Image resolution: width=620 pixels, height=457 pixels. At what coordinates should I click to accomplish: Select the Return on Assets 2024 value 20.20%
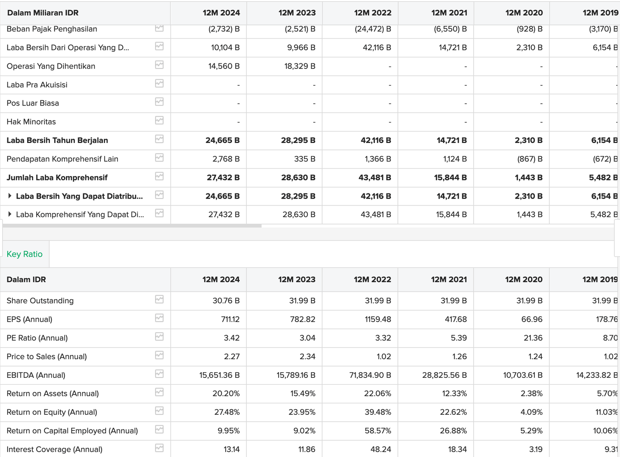(226, 394)
